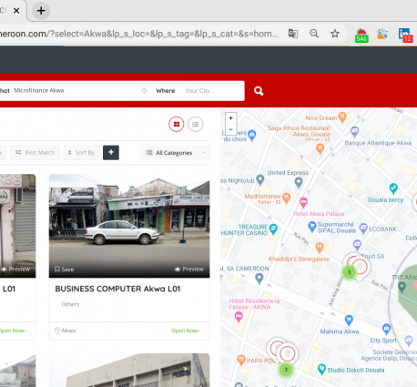
Task: Click the green cluster 3 near Trust SA
Action: coord(349,272)
